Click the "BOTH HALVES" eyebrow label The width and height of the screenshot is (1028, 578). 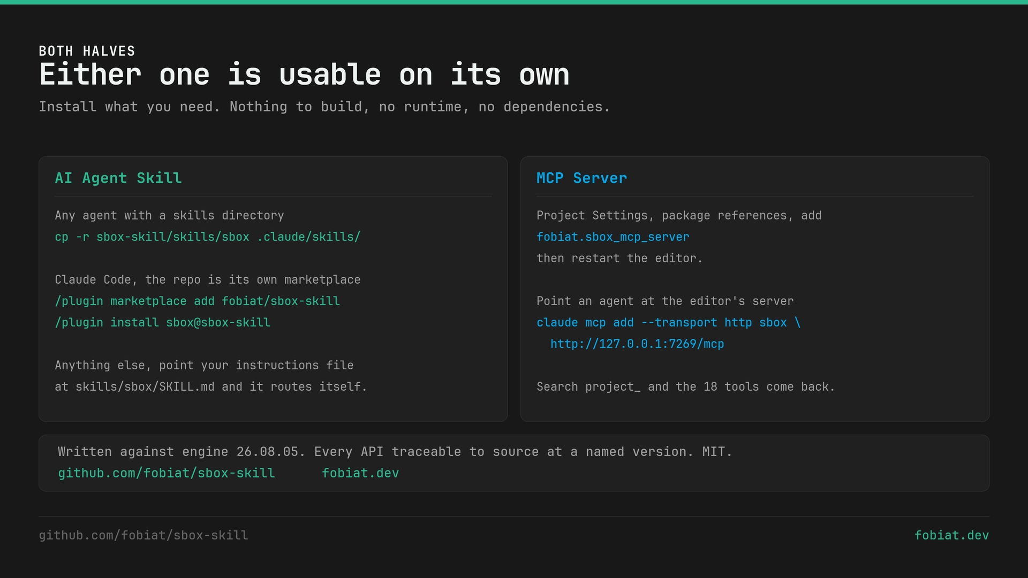pos(87,51)
